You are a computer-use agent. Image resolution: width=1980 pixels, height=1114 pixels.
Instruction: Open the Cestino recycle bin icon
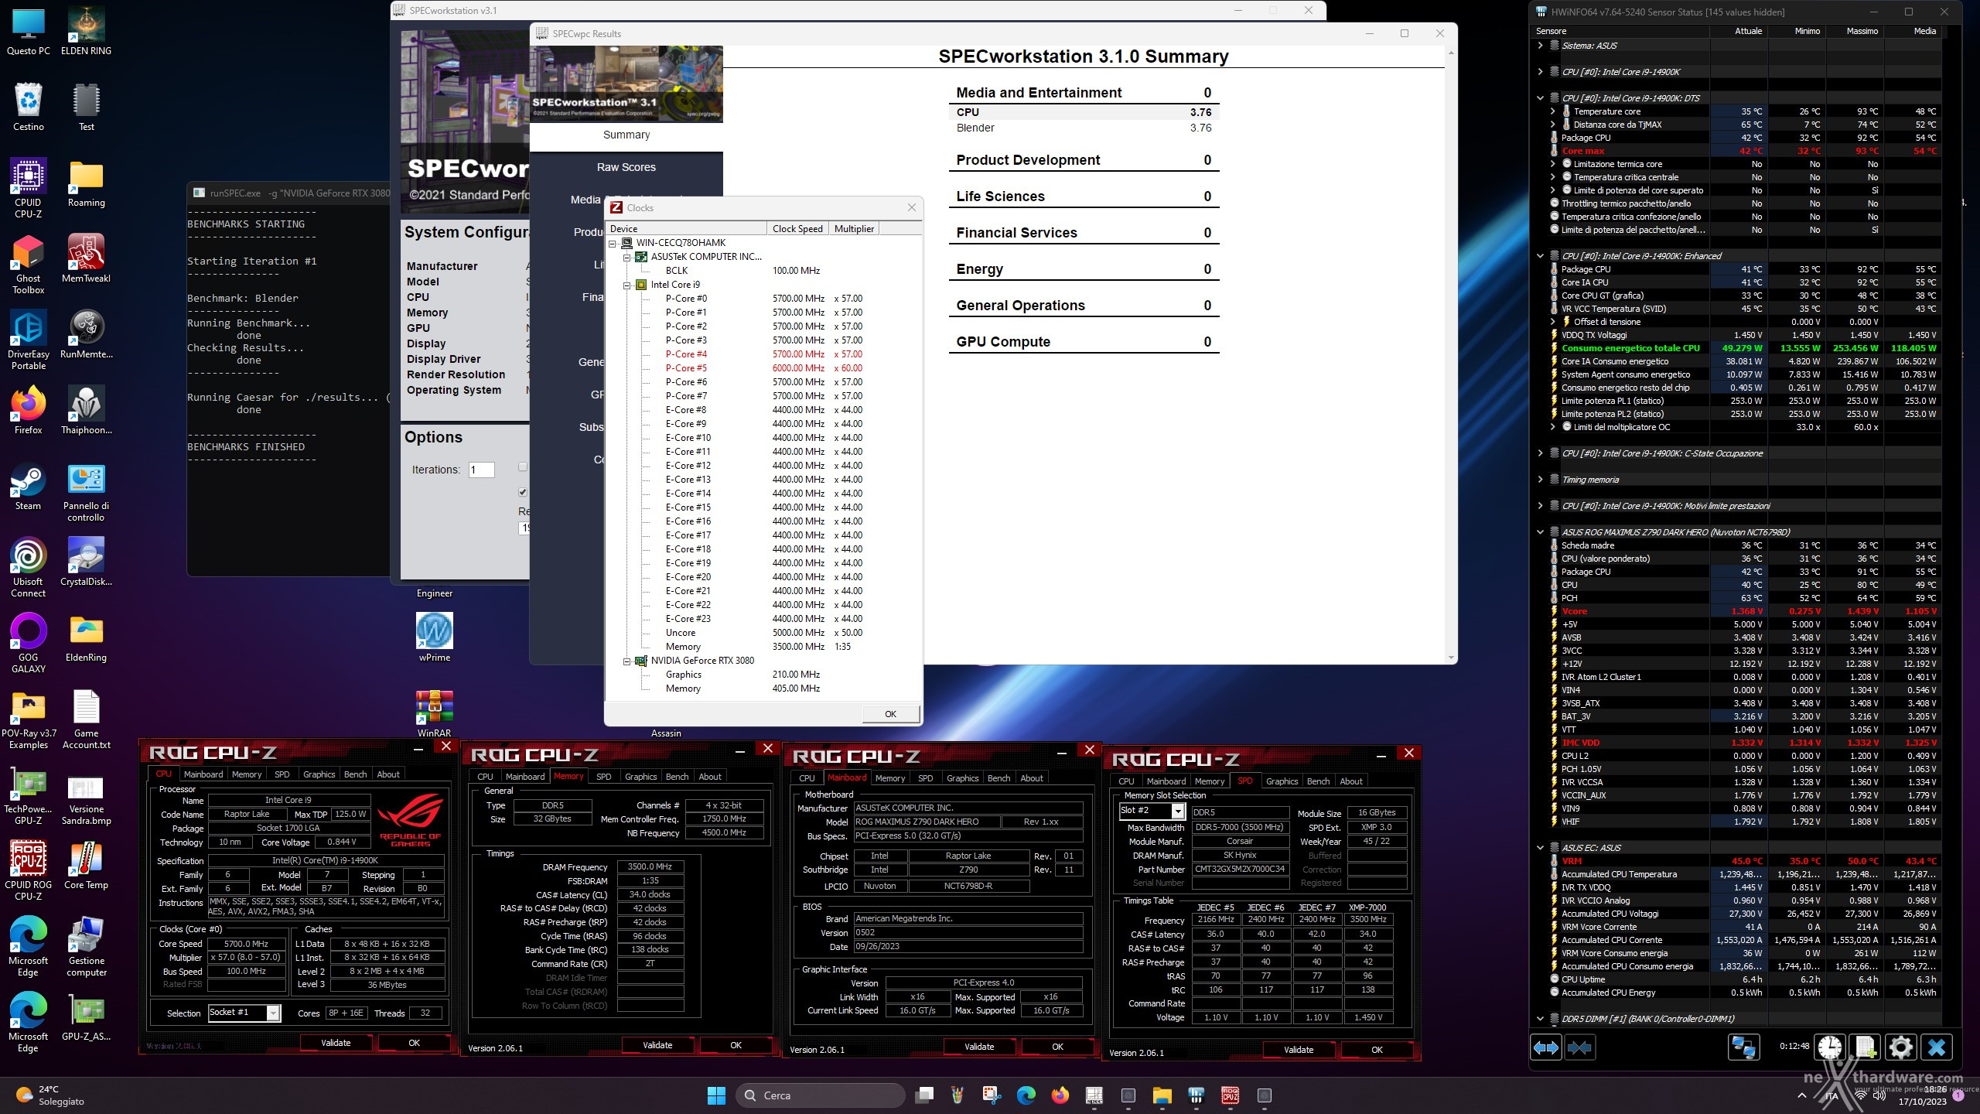tap(29, 107)
